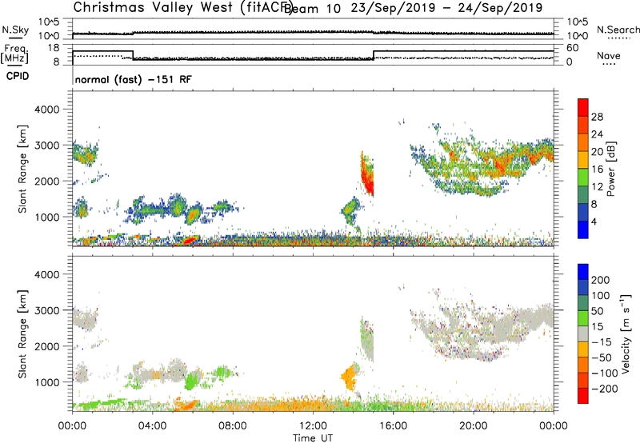640x443 pixels.
Task: Click the date range '23/Sep/2019 – 24/Sep/2019'
Action: click(446, 8)
